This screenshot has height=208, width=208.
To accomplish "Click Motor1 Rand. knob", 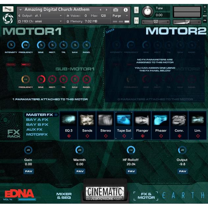I will (87, 45).
